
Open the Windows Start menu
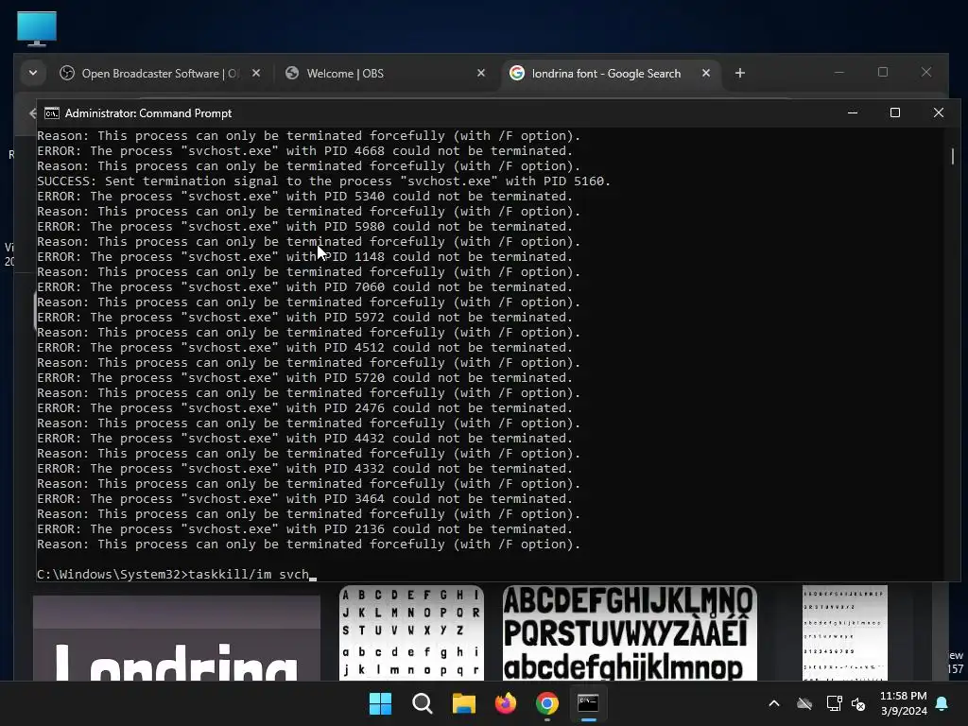pos(380,703)
